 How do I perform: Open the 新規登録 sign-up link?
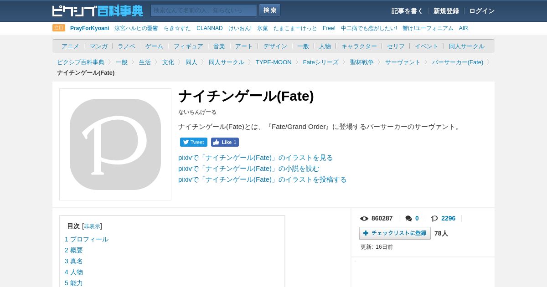point(446,11)
